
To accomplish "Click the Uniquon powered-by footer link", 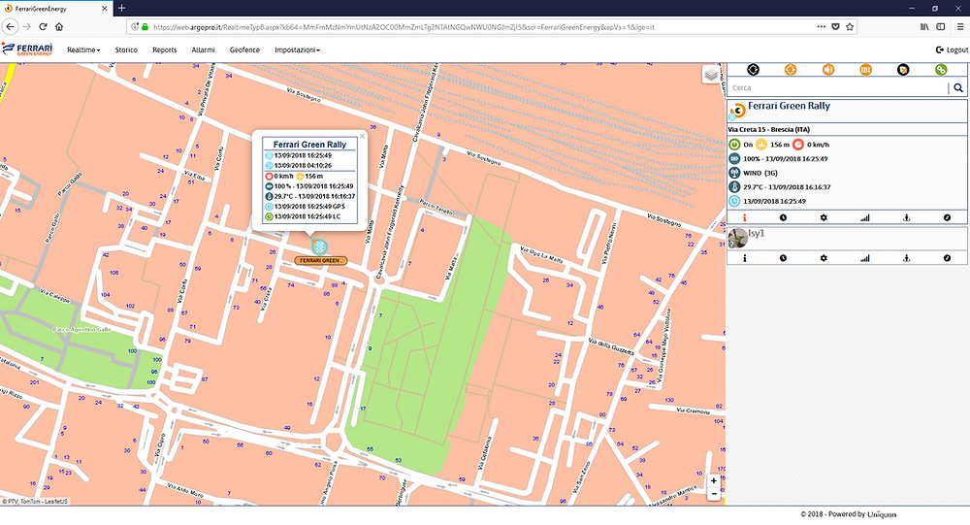I will (x=882, y=514).
